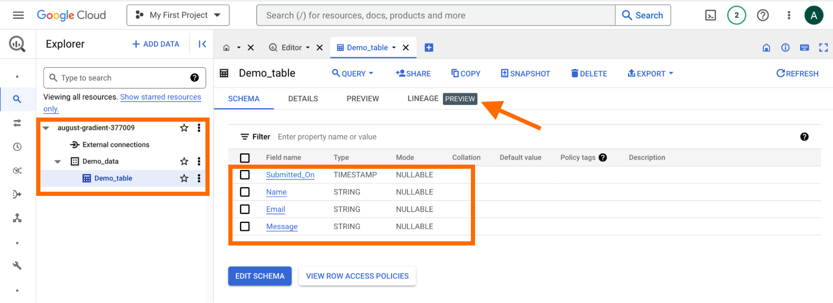The width and height of the screenshot is (833, 303).
Task: Add a new tab with plus icon
Action: (429, 48)
